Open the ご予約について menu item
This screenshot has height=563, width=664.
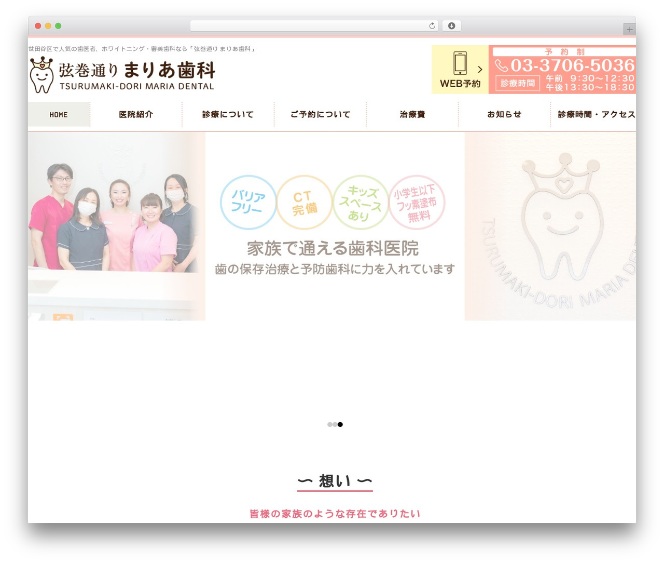(x=320, y=114)
